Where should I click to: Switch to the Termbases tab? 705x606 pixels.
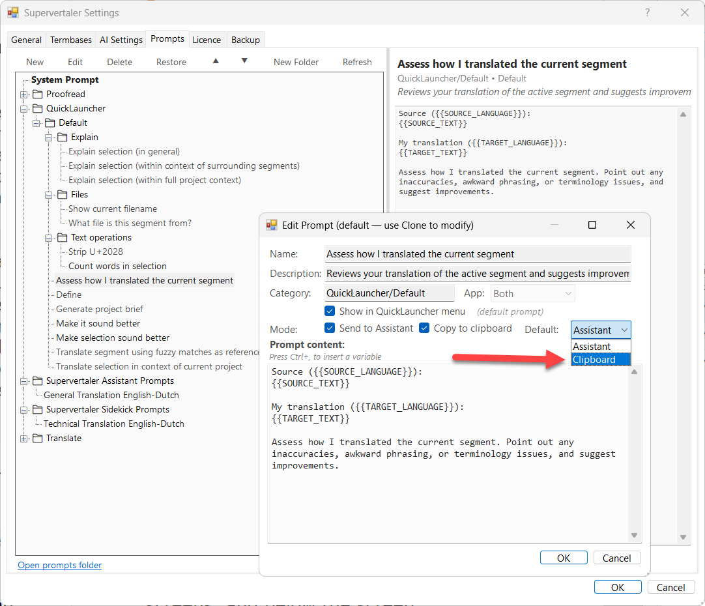(x=71, y=40)
